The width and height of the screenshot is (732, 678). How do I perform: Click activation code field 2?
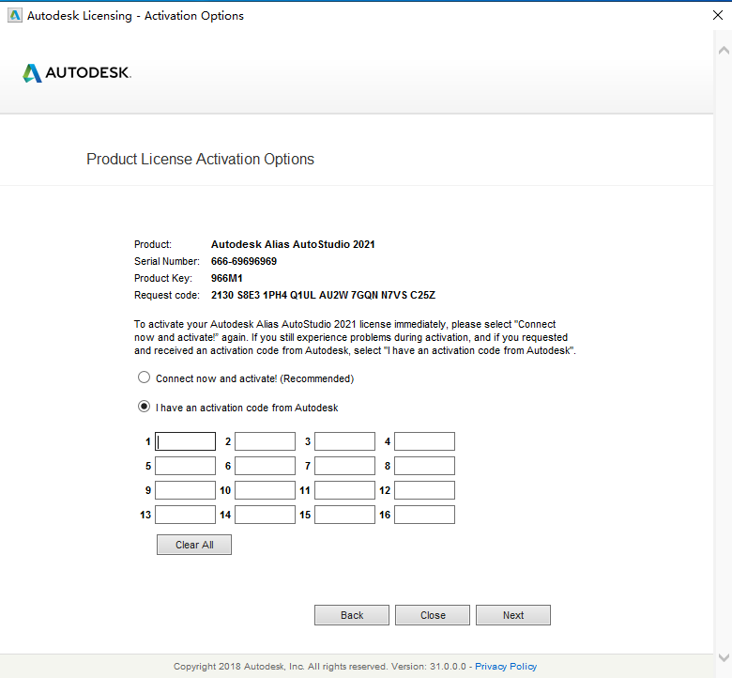tap(266, 441)
